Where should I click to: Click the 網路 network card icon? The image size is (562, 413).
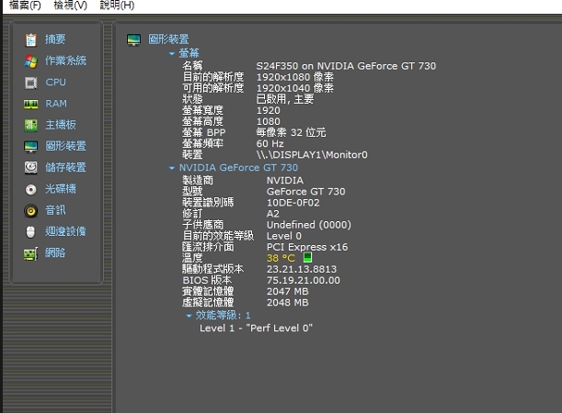coord(31,253)
